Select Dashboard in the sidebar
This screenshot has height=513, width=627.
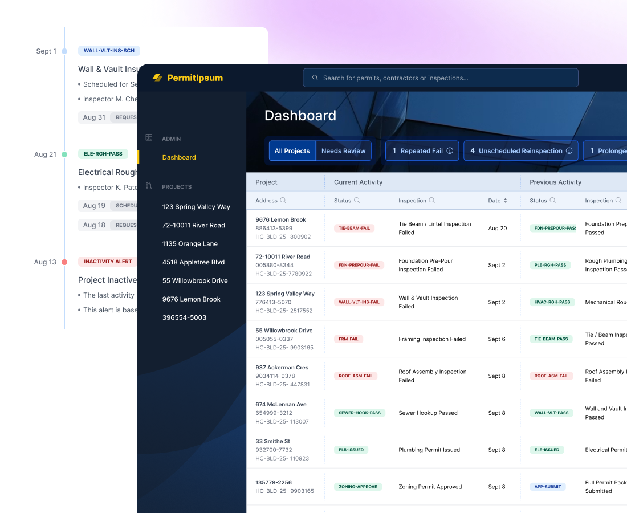click(x=178, y=157)
